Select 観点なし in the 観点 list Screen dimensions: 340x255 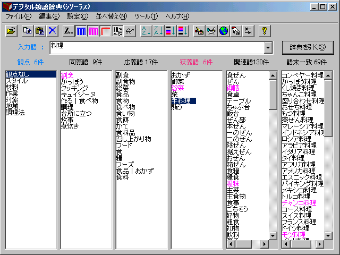(31, 74)
